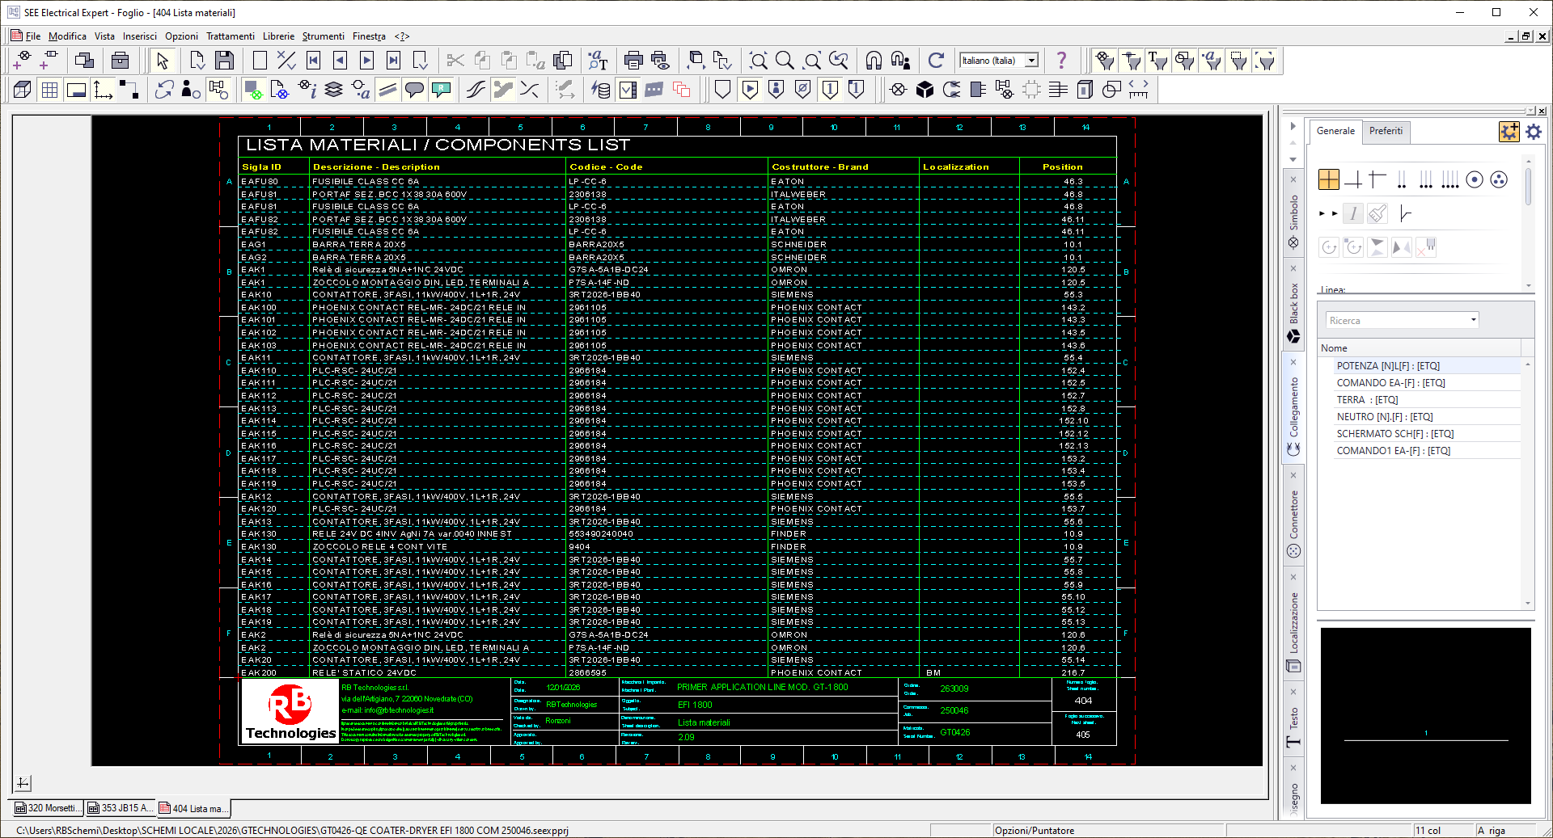The image size is (1553, 838).
Task: Click the Zoom previous icon with back arrow
Action: (x=839, y=61)
